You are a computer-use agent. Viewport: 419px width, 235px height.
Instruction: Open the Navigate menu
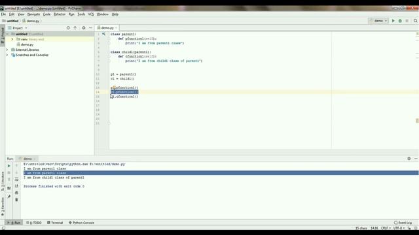(x=33, y=14)
